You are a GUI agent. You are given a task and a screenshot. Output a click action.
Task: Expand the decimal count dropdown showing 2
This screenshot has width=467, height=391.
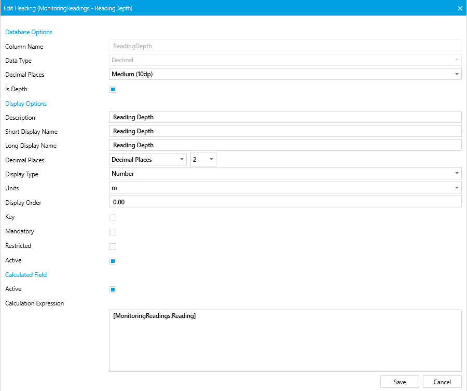[x=203, y=160]
